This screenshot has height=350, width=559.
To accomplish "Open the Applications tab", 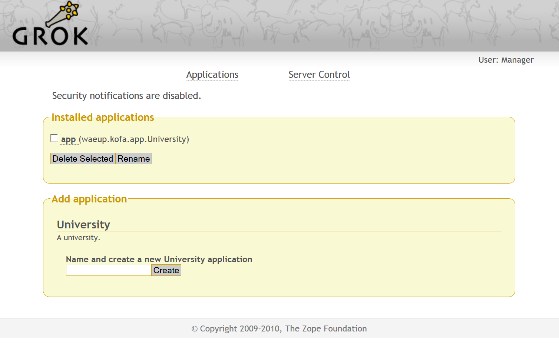I will click(x=212, y=75).
